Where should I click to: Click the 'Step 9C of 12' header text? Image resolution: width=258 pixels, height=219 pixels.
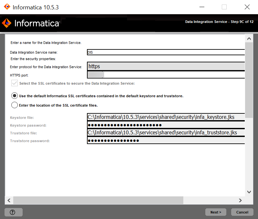click(242, 22)
